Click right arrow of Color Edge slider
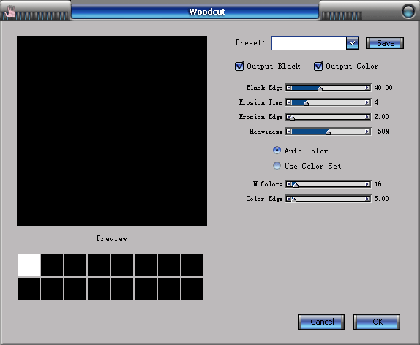This screenshot has width=420, height=345. pyautogui.click(x=367, y=199)
